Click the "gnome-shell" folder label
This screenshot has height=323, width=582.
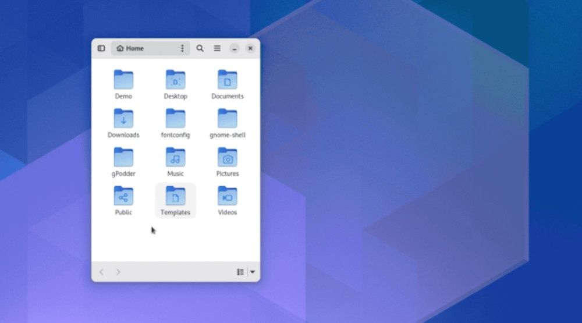coord(227,135)
